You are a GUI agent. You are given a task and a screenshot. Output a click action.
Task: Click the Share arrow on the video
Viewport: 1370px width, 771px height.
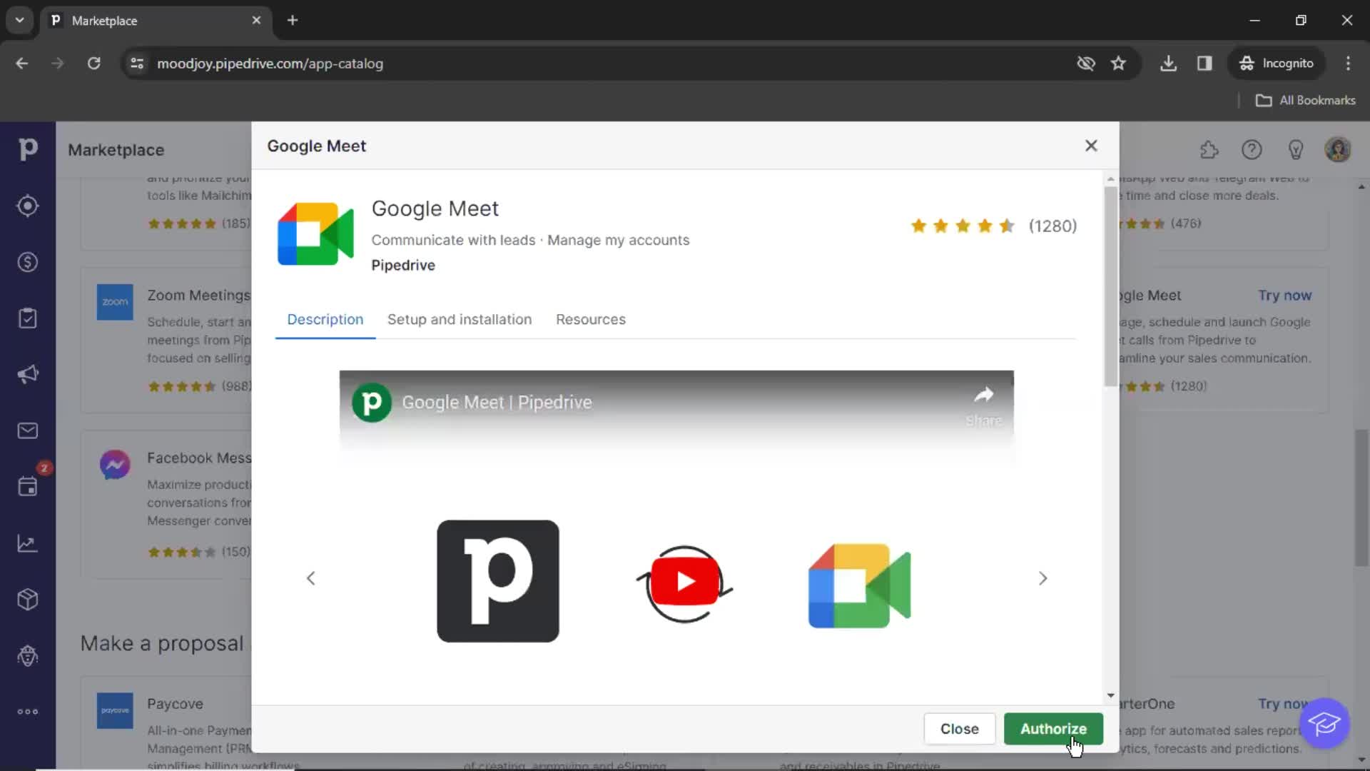[984, 405]
